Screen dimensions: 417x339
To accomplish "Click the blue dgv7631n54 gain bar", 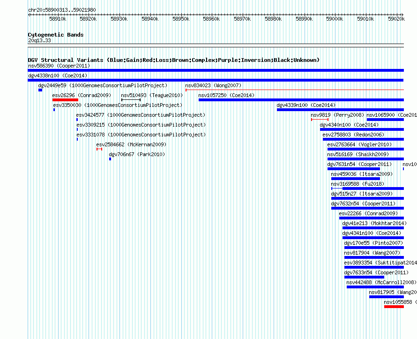I will pyautogui.click(x=354, y=169).
